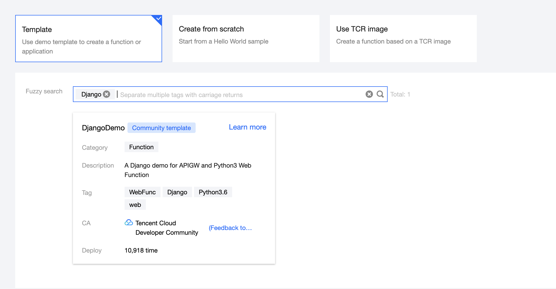
Task: Select the DjangoDemo template title
Action: [103, 128]
